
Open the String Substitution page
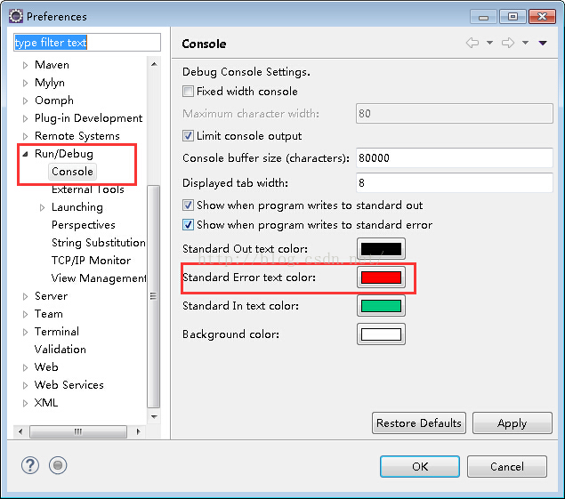pyautogui.click(x=99, y=243)
